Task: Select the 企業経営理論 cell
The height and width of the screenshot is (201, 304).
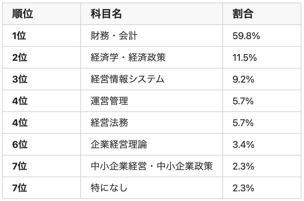Action: [152, 144]
